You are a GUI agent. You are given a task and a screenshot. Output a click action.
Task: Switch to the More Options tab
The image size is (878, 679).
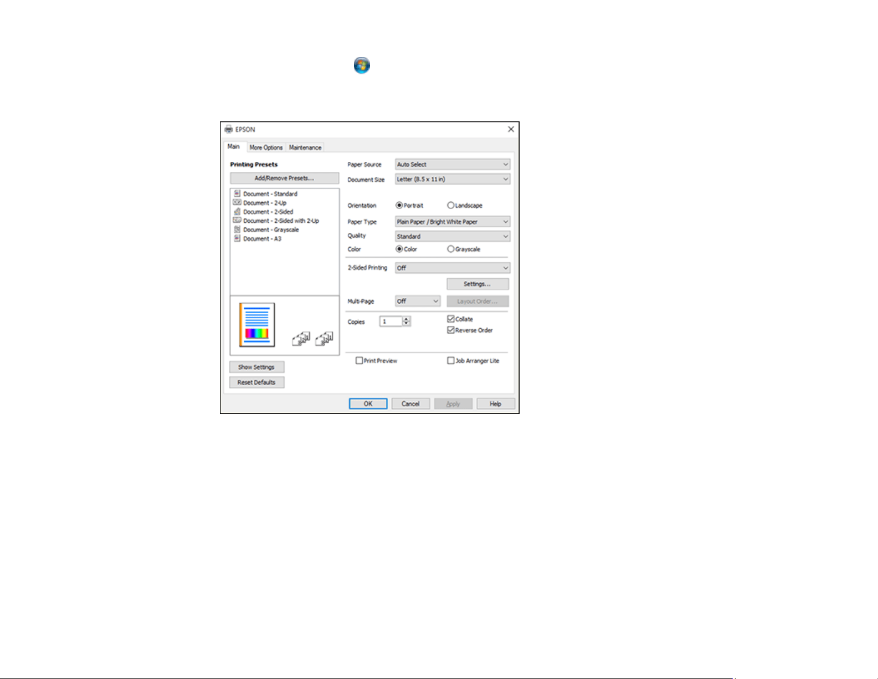266,147
